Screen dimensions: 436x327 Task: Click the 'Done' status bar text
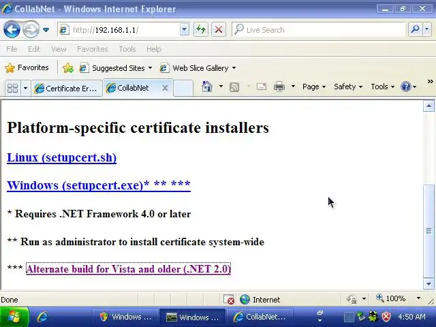tap(10, 300)
